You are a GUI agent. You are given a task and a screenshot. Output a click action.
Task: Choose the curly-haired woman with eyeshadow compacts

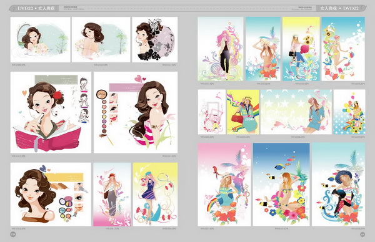click(51, 195)
